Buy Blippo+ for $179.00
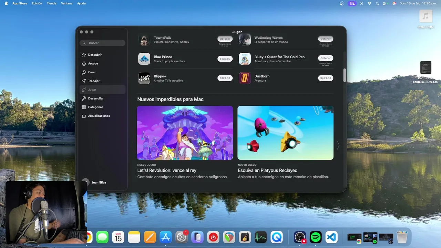Image resolution: width=441 pixels, height=248 pixels. pyautogui.click(x=225, y=78)
